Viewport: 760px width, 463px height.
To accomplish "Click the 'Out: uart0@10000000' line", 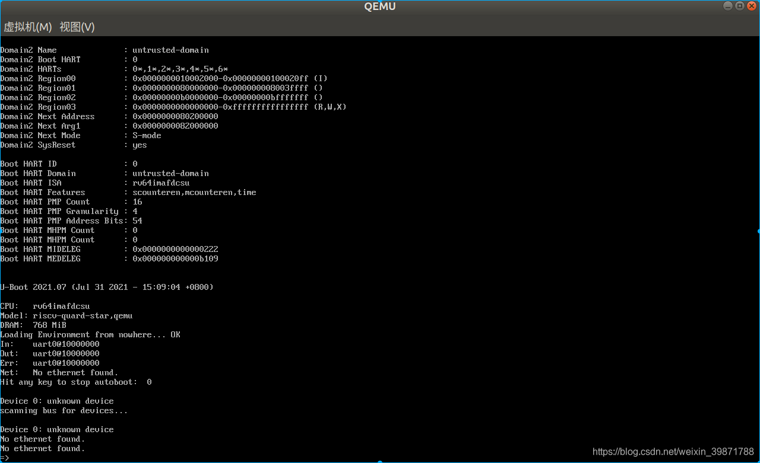I will coord(50,353).
